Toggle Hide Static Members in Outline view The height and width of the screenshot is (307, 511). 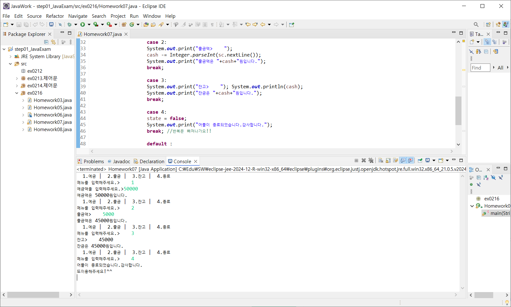(x=501, y=177)
